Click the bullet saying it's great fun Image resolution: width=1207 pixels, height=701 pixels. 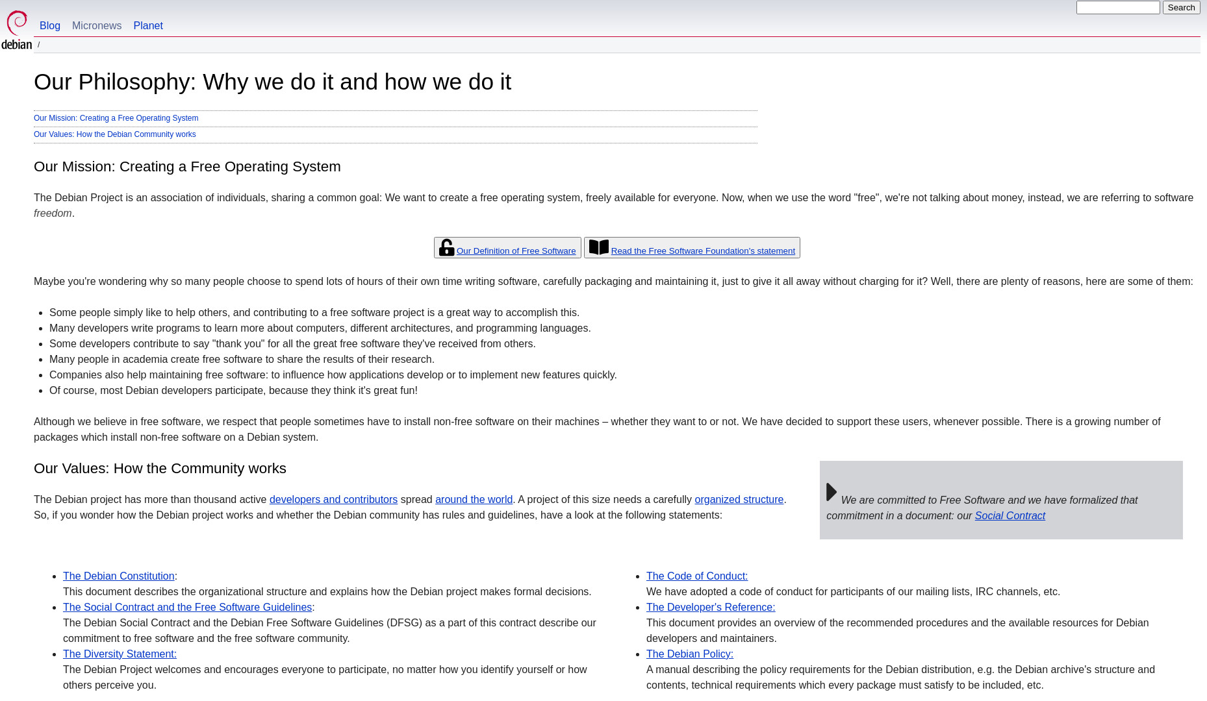pos(233,391)
